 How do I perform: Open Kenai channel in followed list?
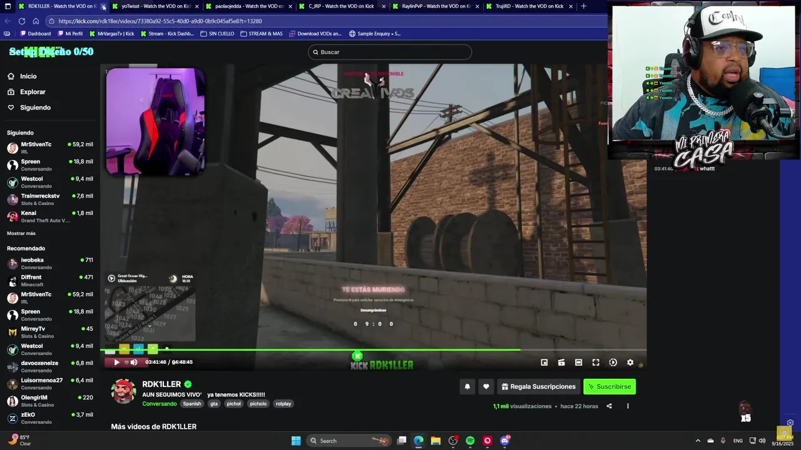[50, 216]
